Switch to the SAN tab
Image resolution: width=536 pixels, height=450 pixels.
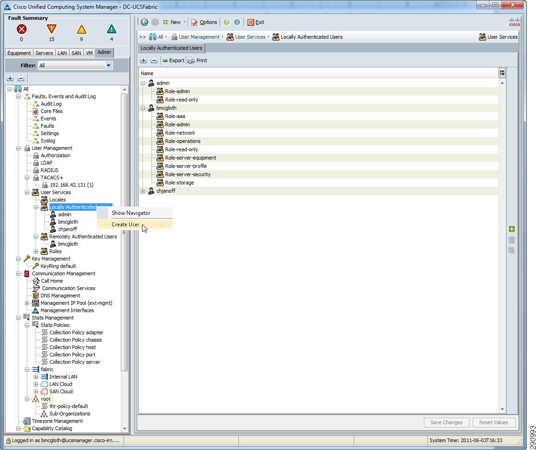(x=76, y=53)
